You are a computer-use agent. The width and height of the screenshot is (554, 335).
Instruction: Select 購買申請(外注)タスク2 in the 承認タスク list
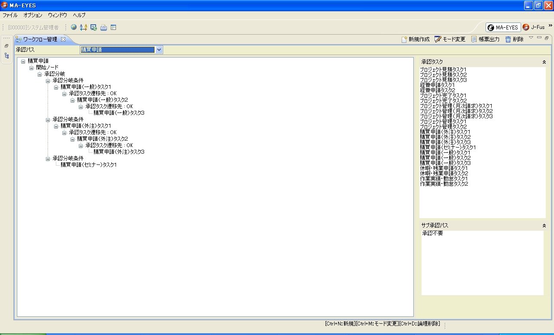point(445,137)
